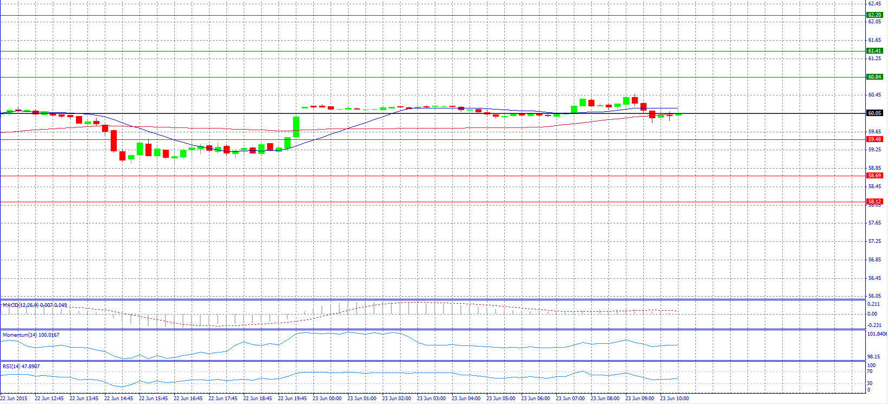888x404 pixels.
Task: Click the 60.45 value on price axis
Action: point(874,95)
